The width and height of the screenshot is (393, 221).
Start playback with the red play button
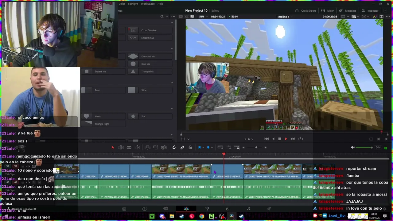point(286,139)
